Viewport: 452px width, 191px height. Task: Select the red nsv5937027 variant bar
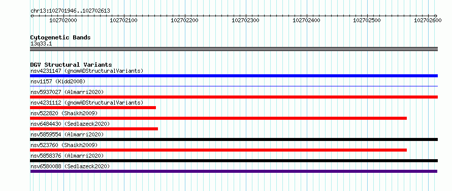234,97
